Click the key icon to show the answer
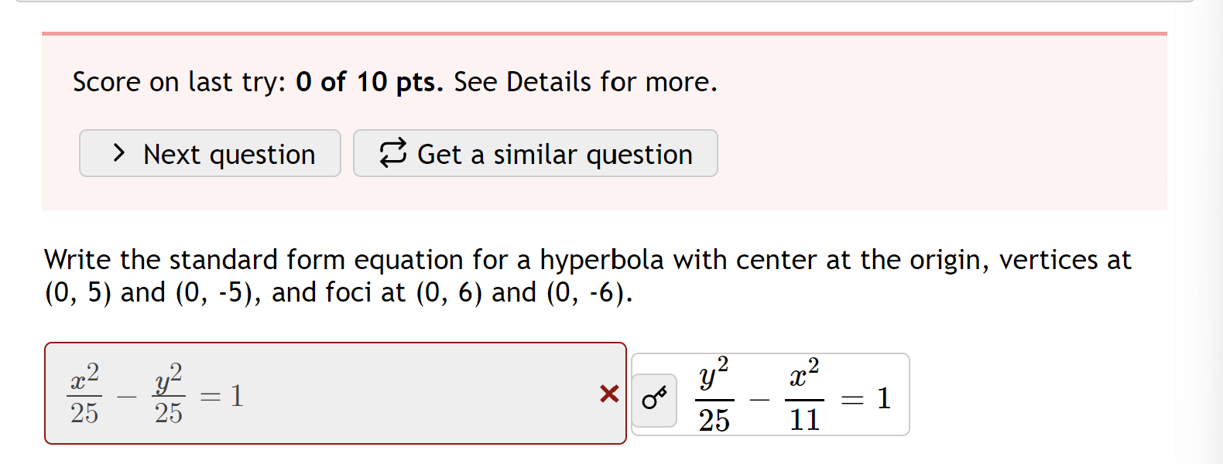Image resolution: width=1223 pixels, height=464 pixels. tap(654, 400)
